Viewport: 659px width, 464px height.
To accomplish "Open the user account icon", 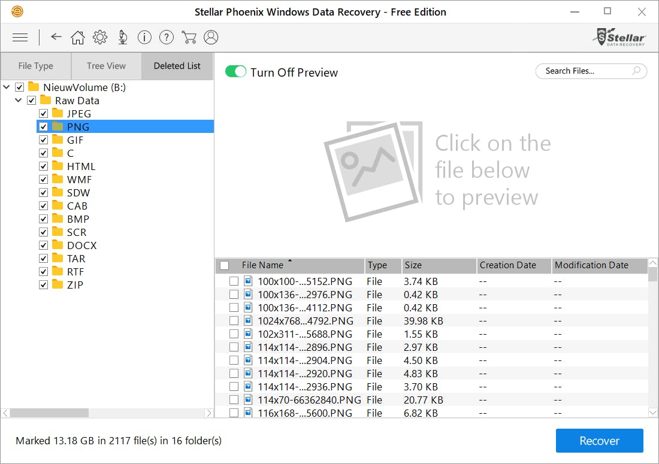I will click(x=211, y=37).
